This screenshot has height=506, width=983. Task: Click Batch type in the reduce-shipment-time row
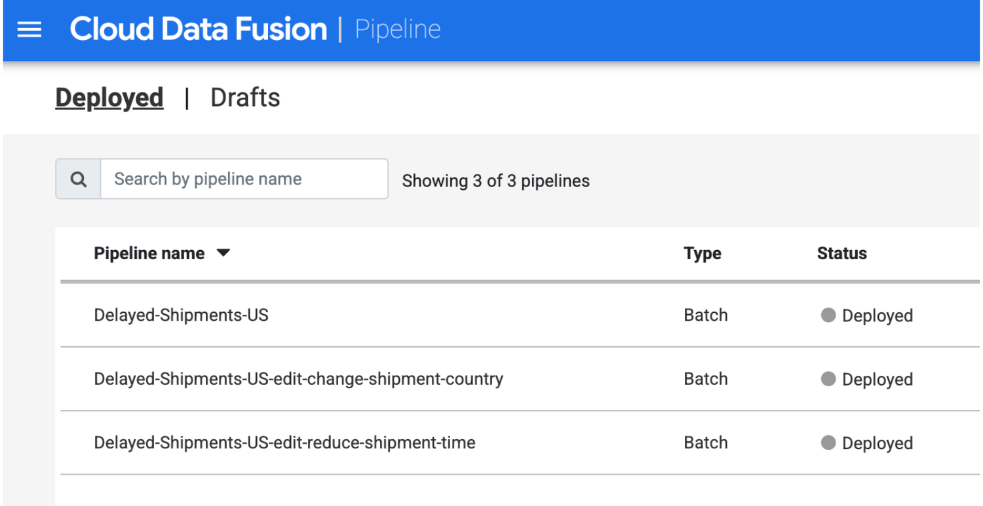[x=706, y=443]
